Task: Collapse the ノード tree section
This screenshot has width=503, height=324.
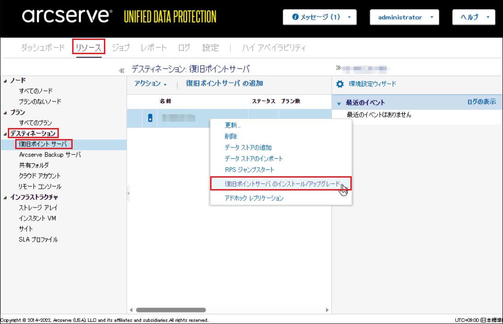Action: [x=5, y=81]
